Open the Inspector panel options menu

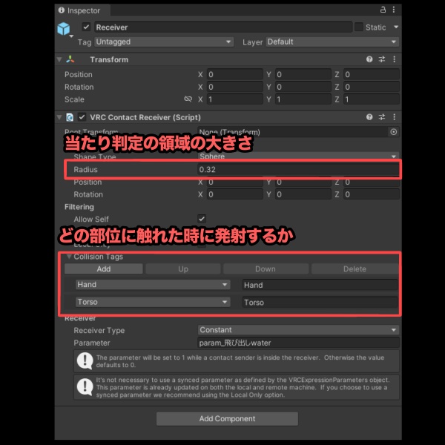[394, 10]
